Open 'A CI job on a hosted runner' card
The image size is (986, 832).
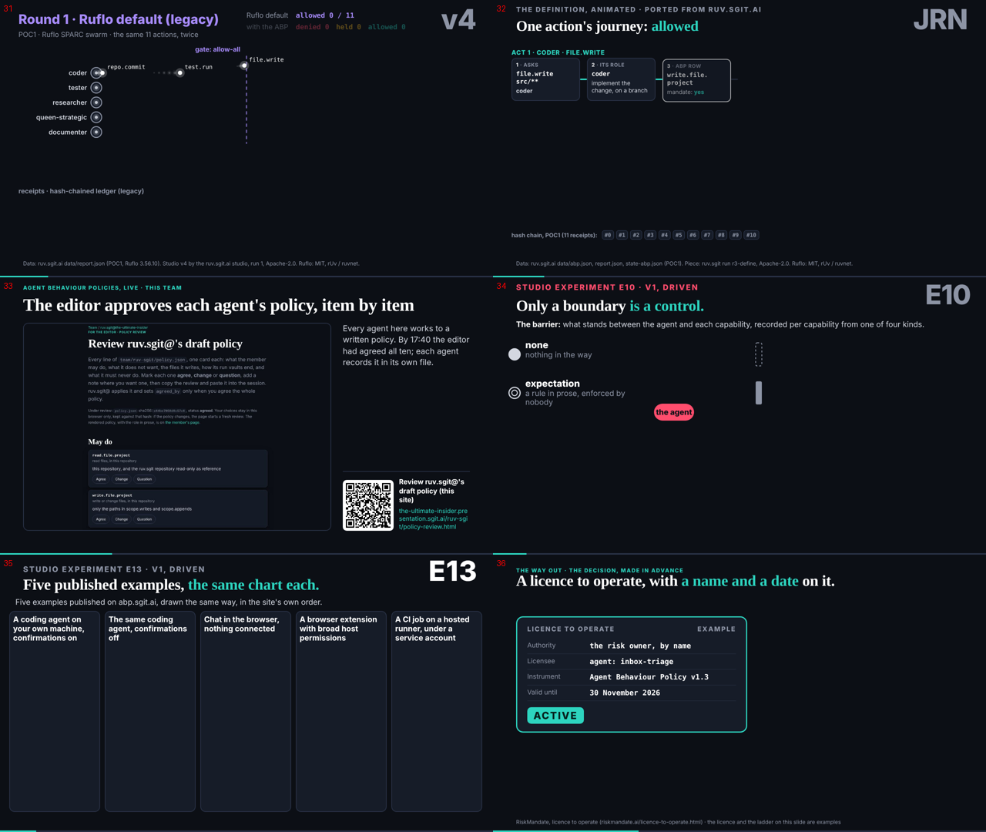437,711
